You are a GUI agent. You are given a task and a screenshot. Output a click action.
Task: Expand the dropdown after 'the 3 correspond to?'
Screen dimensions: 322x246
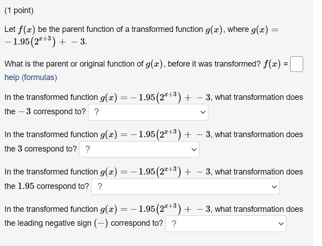pyautogui.click(x=139, y=149)
